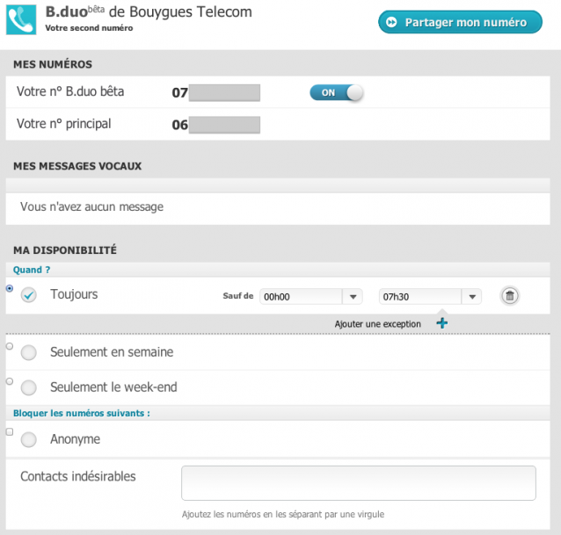This screenshot has width=561, height=535.
Task: Choose the Seulement le week-end radio button
Action: point(10,381)
